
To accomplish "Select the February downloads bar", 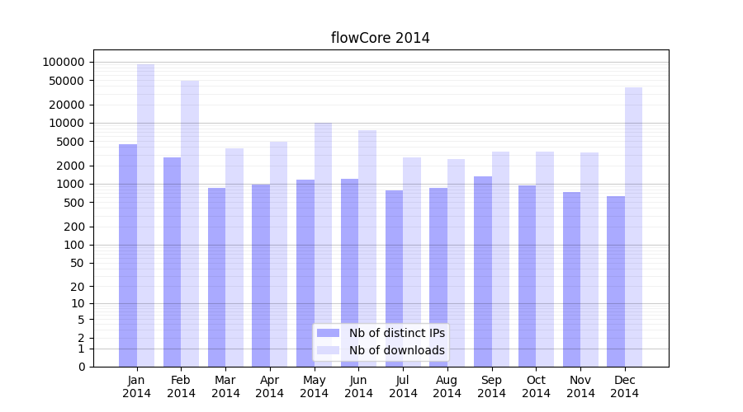I will [190, 222].
